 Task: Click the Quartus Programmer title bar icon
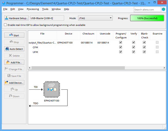(x=4, y=3)
